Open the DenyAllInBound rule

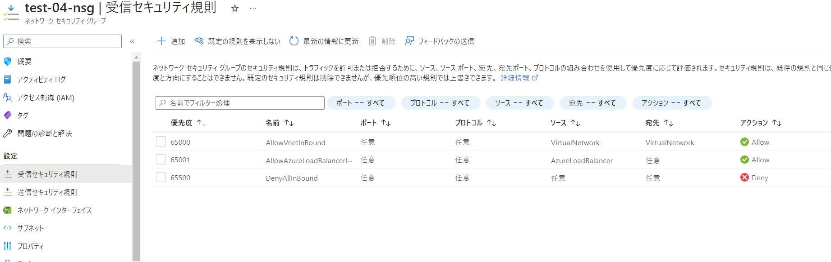[292, 178]
